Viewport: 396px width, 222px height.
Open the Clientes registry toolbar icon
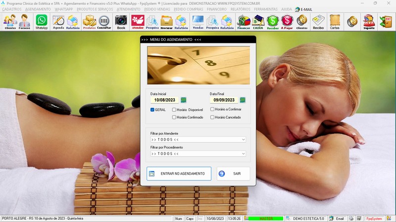pyautogui.click(x=10, y=22)
